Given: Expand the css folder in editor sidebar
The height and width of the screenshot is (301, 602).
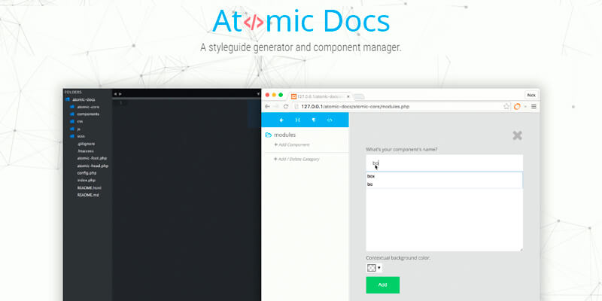Looking at the screenshot, I should (x=77, y=121).
